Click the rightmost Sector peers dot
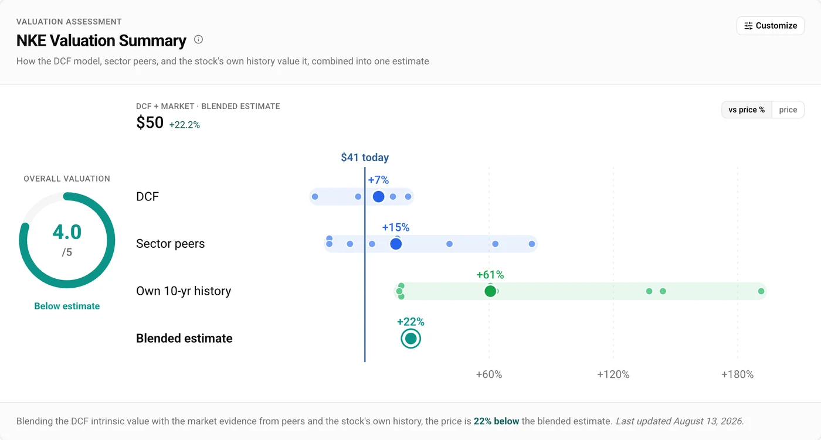The image size is (821, 440). pyautogui.click(x=532, y=244)
